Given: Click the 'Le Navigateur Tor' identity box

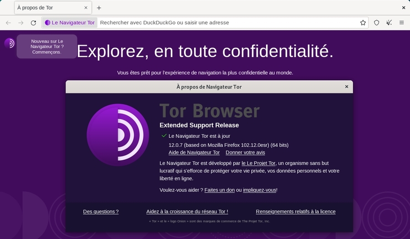Looking at the screenshot, I should (70, 23).
